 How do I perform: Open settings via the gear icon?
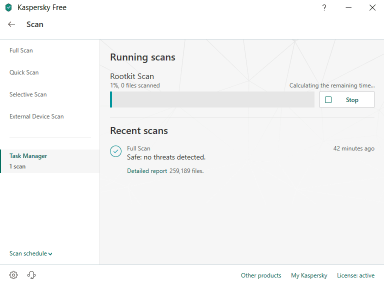point(13,275)
